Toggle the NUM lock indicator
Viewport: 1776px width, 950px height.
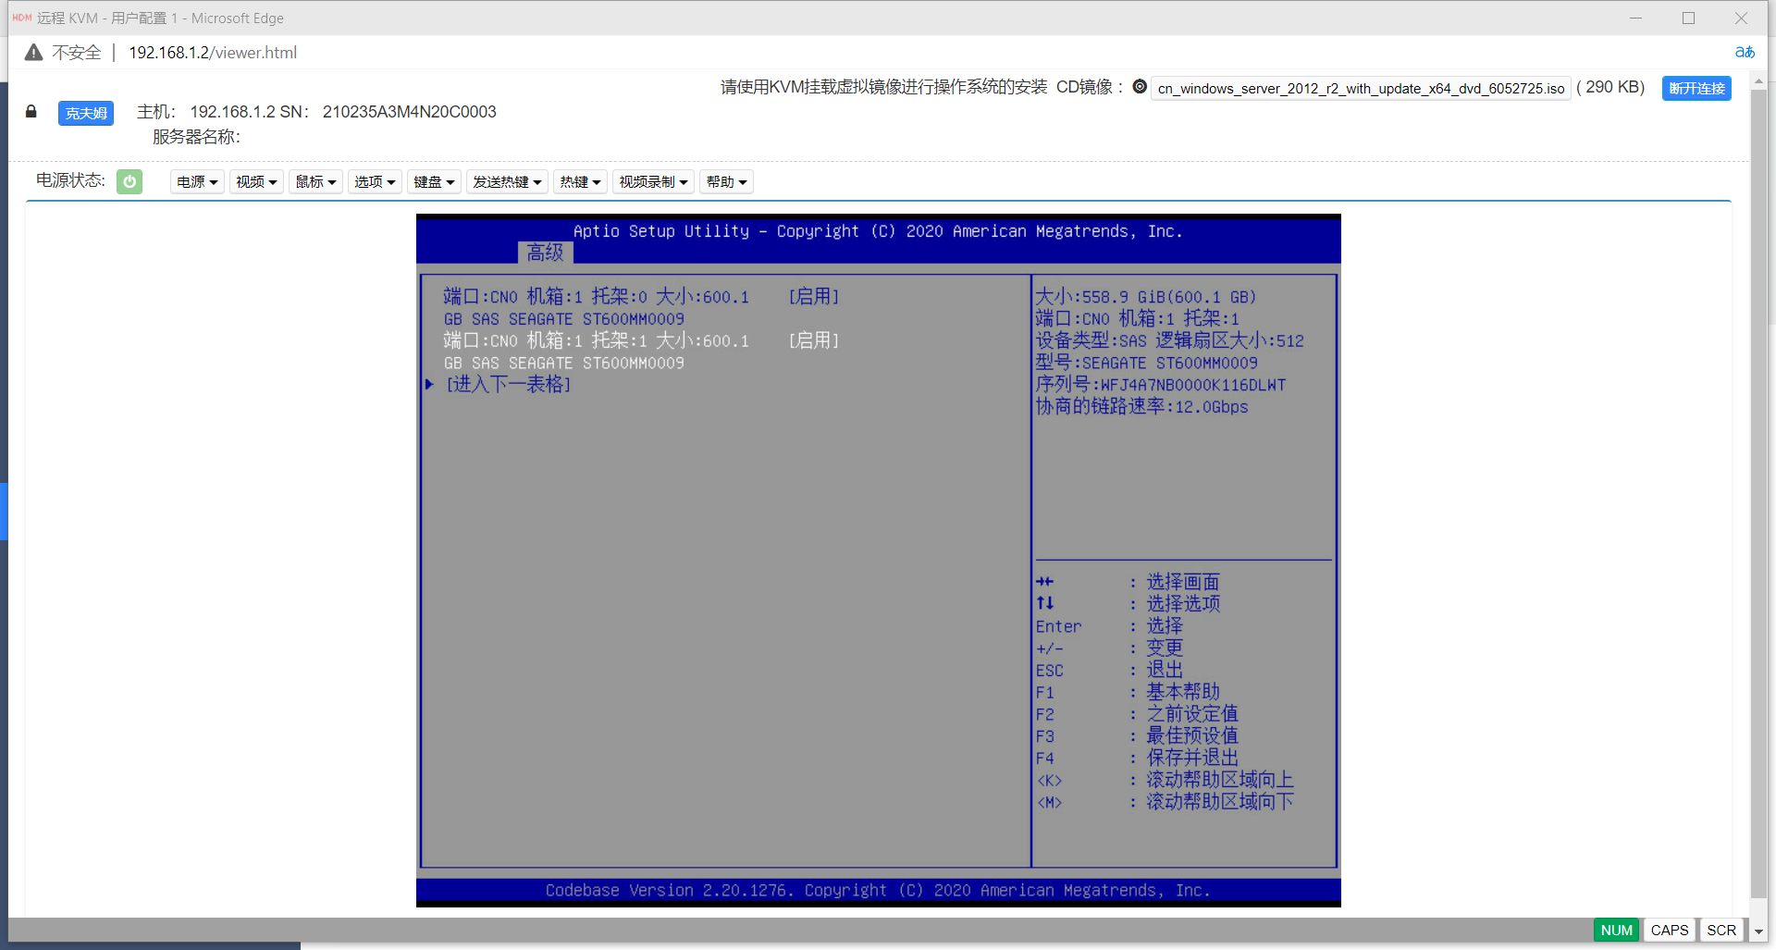[x=1616, y=930]
